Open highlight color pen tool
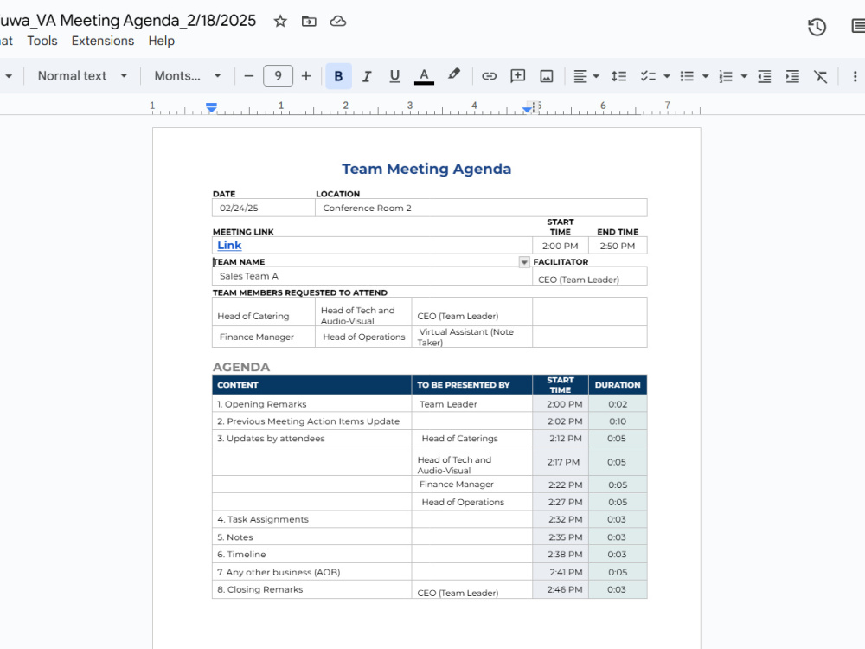This screenshot has height=649, width=865. (x=453, y=75)
